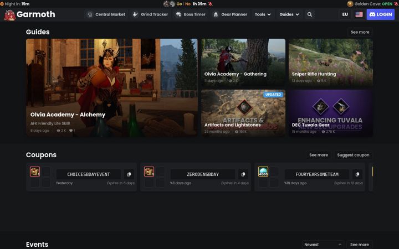Change the EU region selector

[x=345, y=14]
